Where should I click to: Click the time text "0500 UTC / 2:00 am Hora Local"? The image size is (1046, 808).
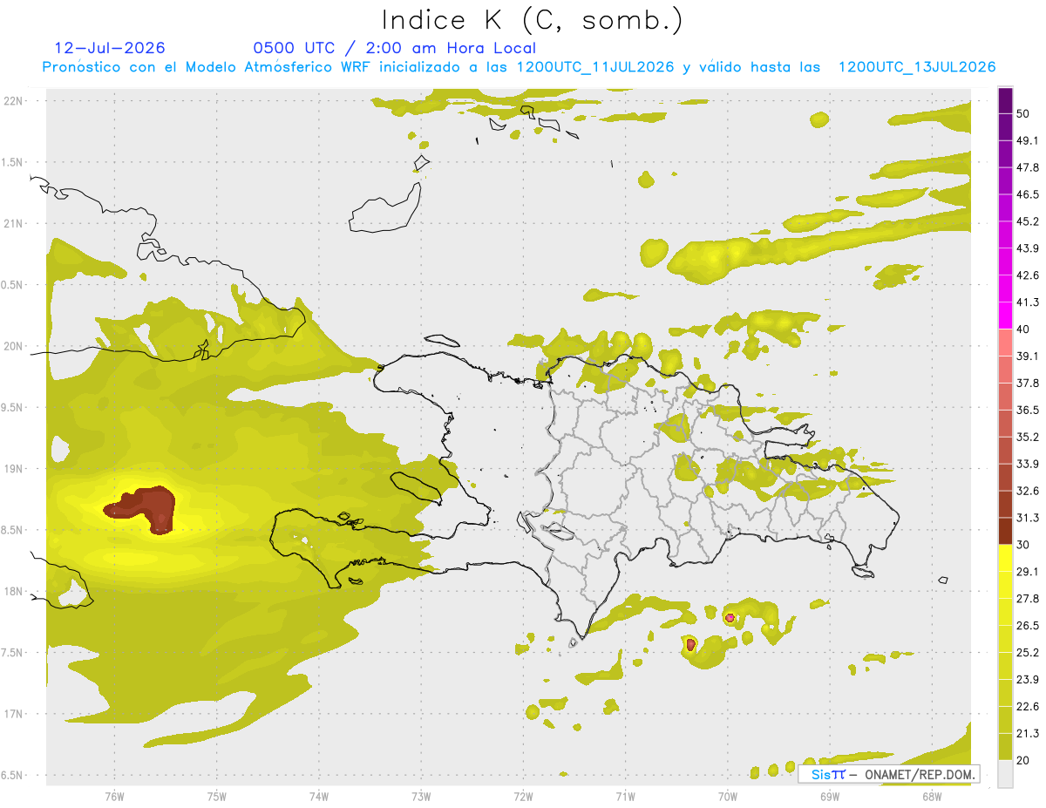pos(395,48)
